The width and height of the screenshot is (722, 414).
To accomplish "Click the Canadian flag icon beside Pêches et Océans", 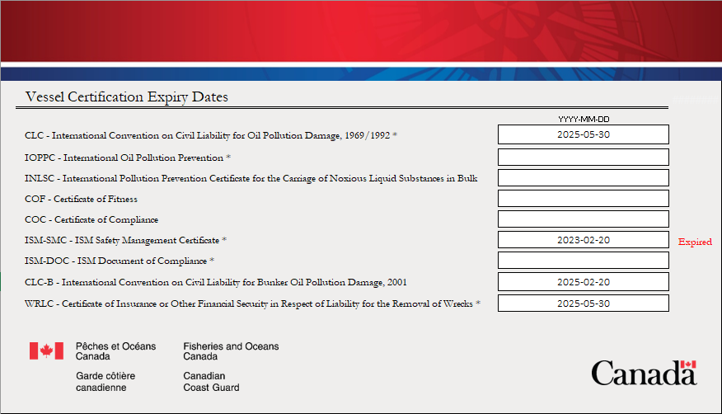I will click(x=46, y=351).
